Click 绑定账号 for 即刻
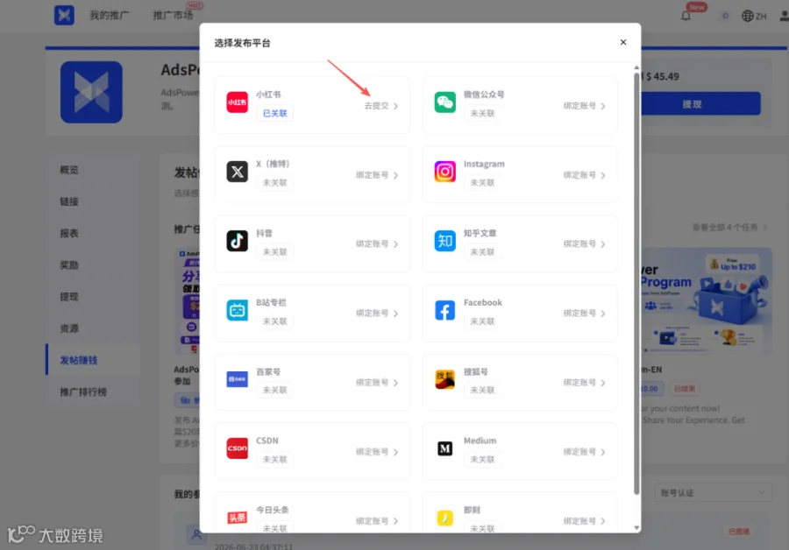This screenshot has width=789, height=550. (584, 521)
